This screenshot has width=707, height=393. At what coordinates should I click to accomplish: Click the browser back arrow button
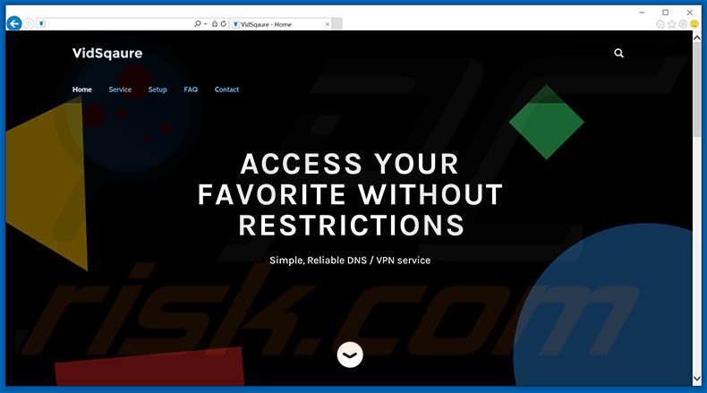coord(14,23)
